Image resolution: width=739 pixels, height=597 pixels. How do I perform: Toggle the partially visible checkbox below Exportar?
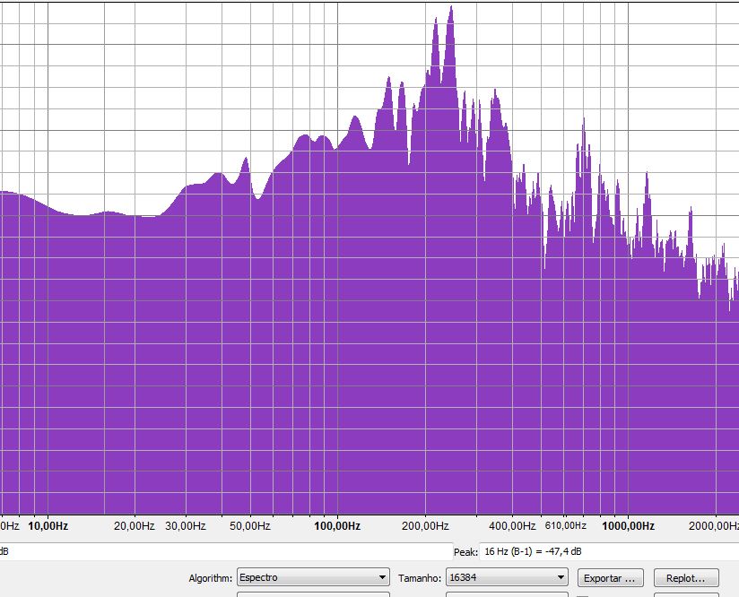(x=583, y=595)
